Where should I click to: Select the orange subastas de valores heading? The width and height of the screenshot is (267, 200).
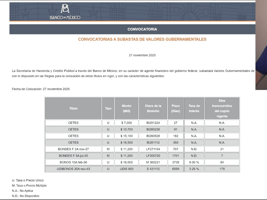coord(142,39)
